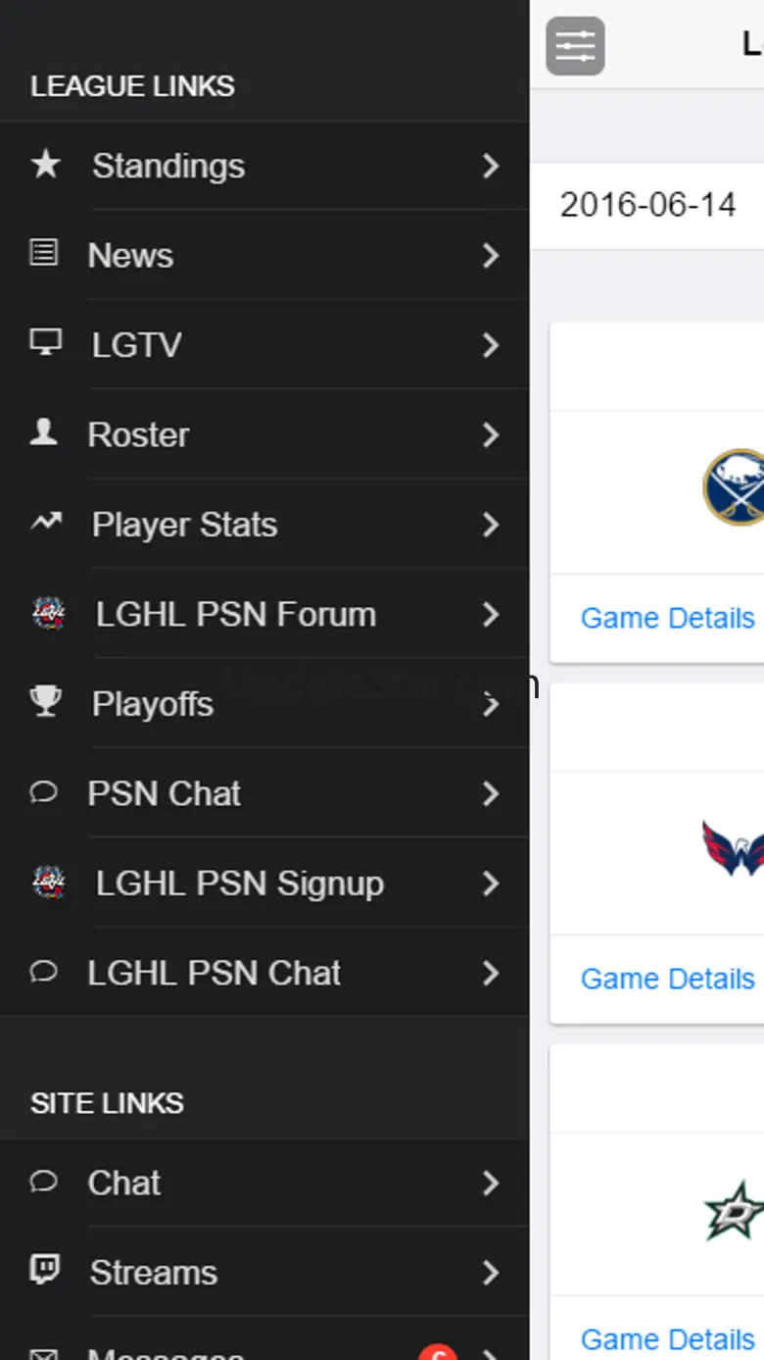Open Game Details for the Capitals game

tap(667, 979)
